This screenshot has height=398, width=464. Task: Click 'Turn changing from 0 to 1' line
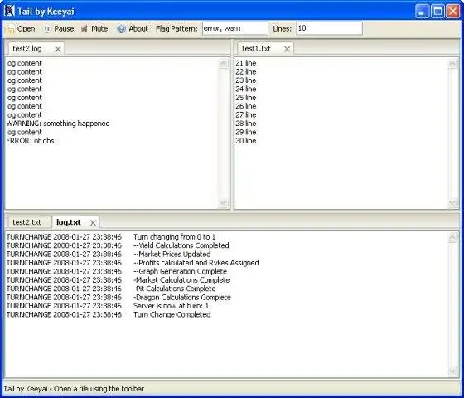[175, 237]
